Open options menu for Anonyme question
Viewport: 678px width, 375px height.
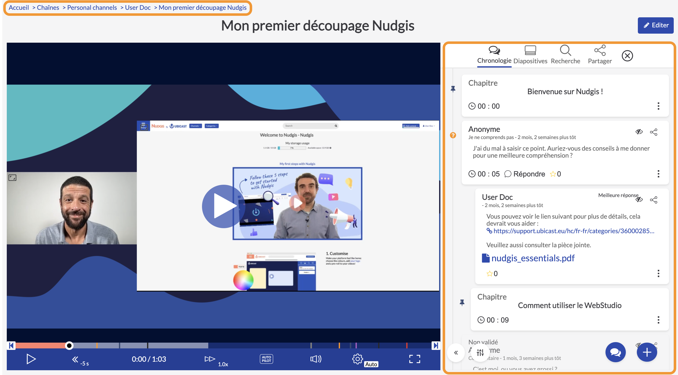[x=658, y=174]
